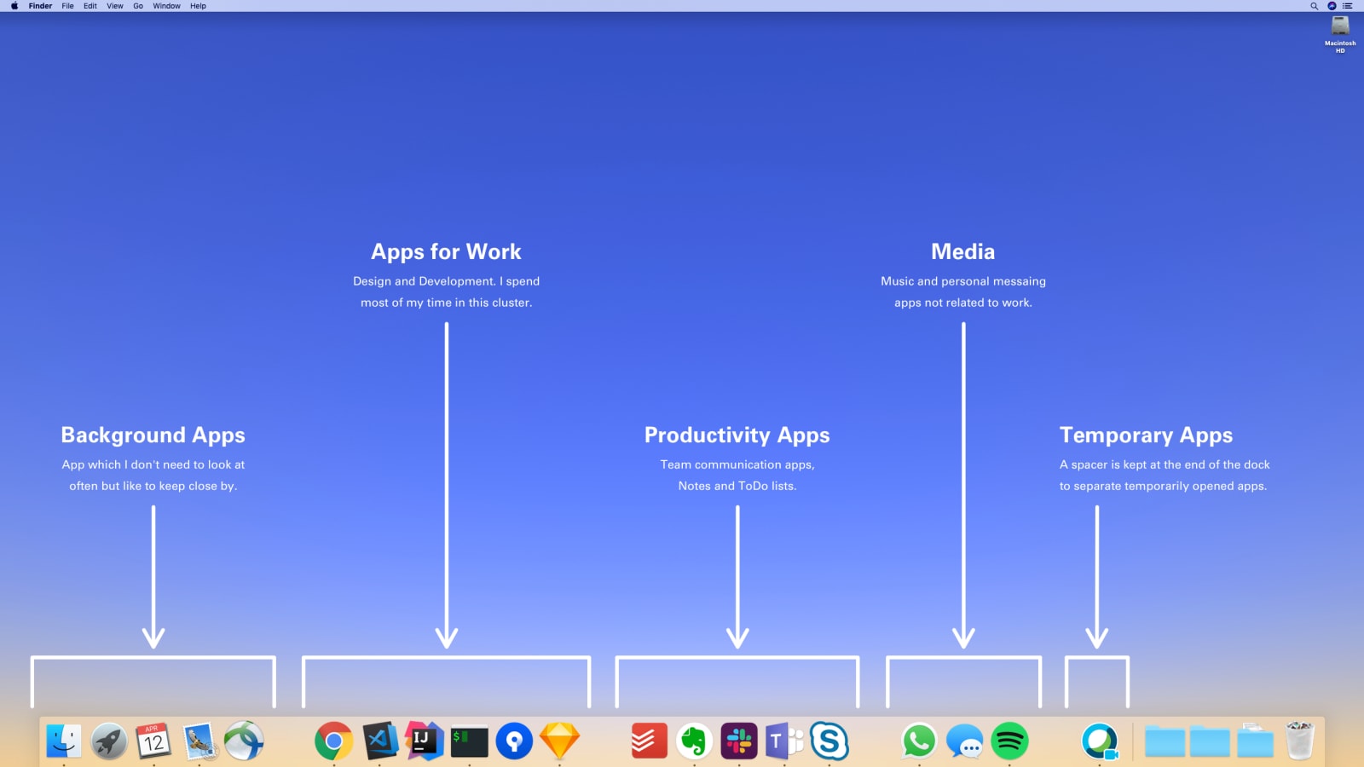
Task: Open the Apple menu
Action: coord(14,6)
